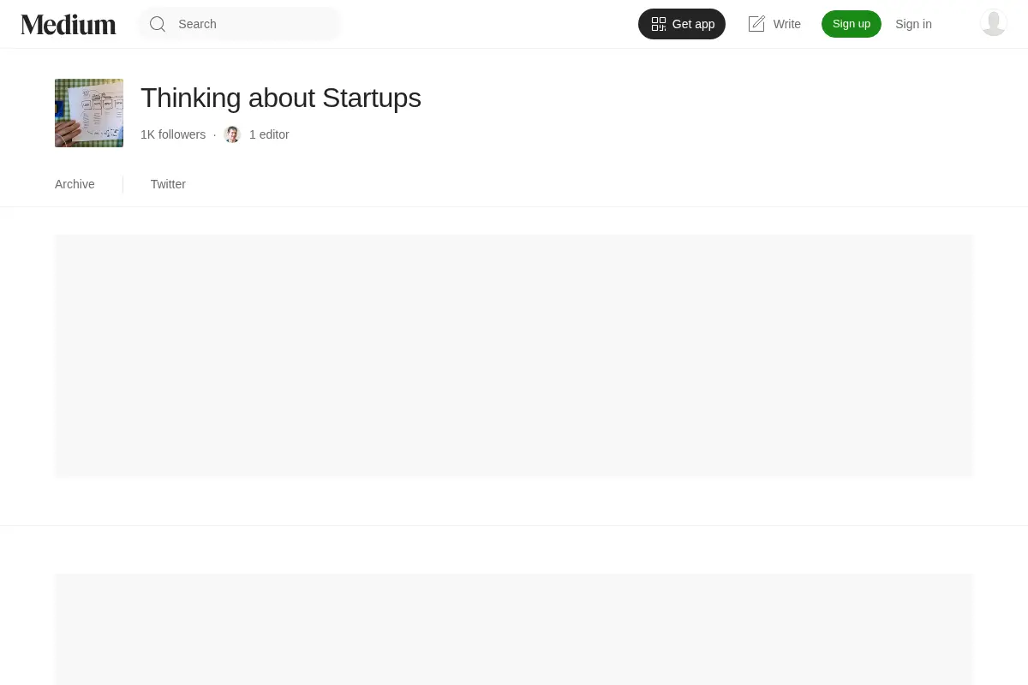Image resolution: width=1028 pixels, height=685 pixels.
Task: Click the Write label text
Action: (x=787, y=24)
